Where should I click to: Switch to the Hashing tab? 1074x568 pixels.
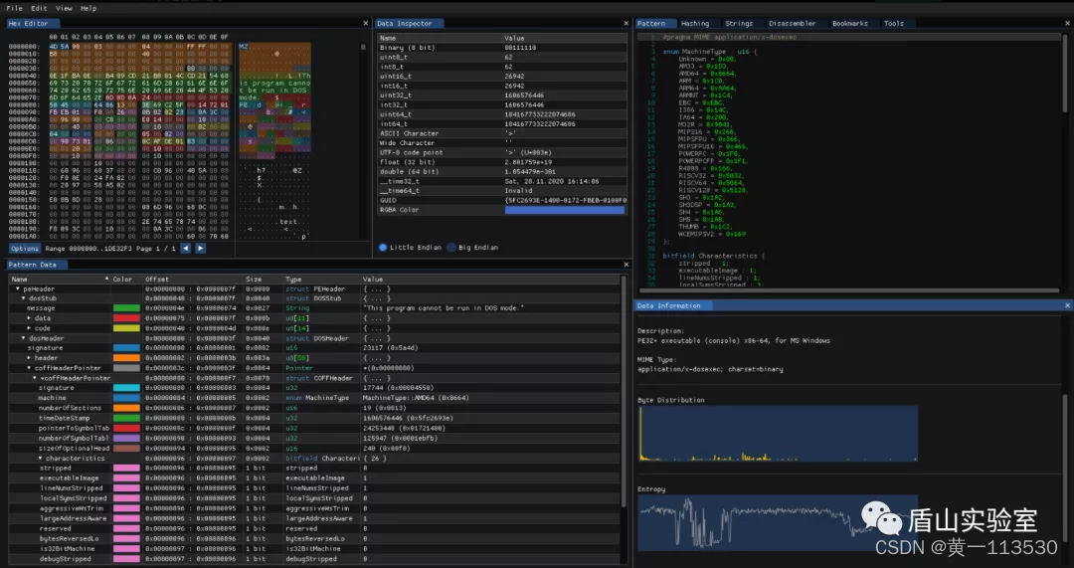pos(695,23)
